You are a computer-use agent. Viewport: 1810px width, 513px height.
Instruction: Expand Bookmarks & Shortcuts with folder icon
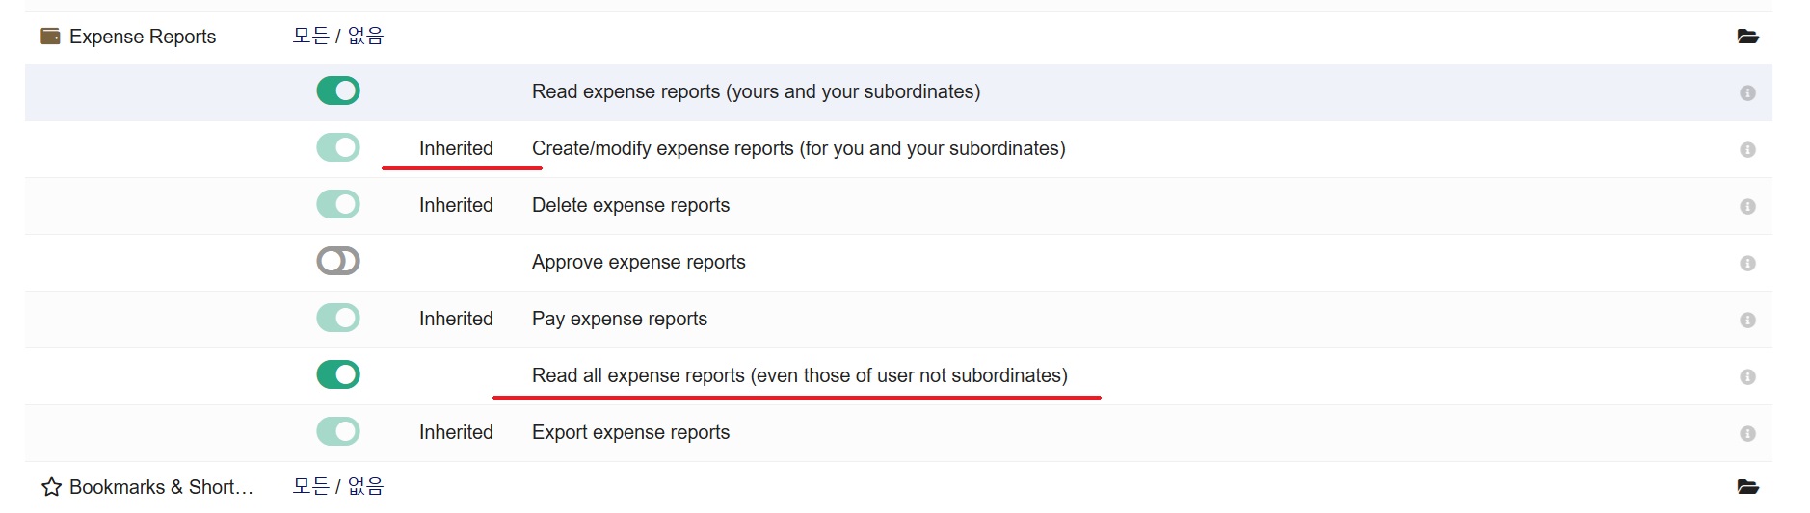[1747, 487]
